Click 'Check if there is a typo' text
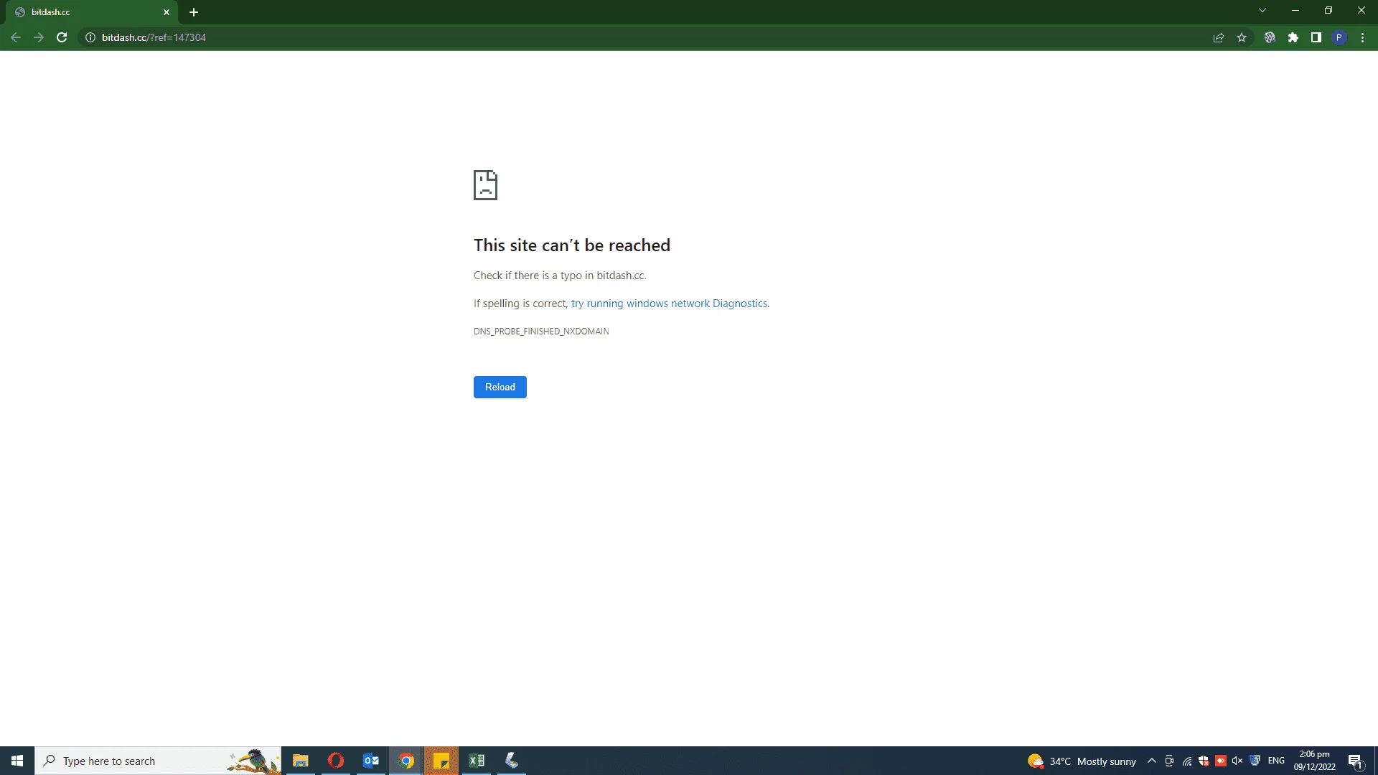Image resolution: width=1378 pixels, height=775 pixels. pos(560,276)
